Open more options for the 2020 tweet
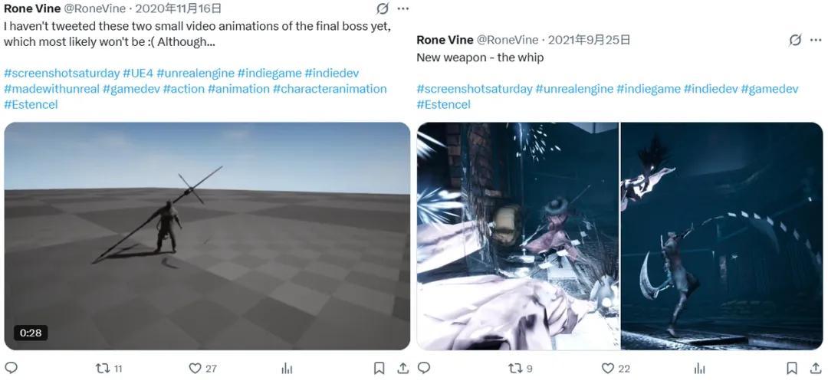The height and width of the screenshot is (384, 828). [x=403, y=8]
